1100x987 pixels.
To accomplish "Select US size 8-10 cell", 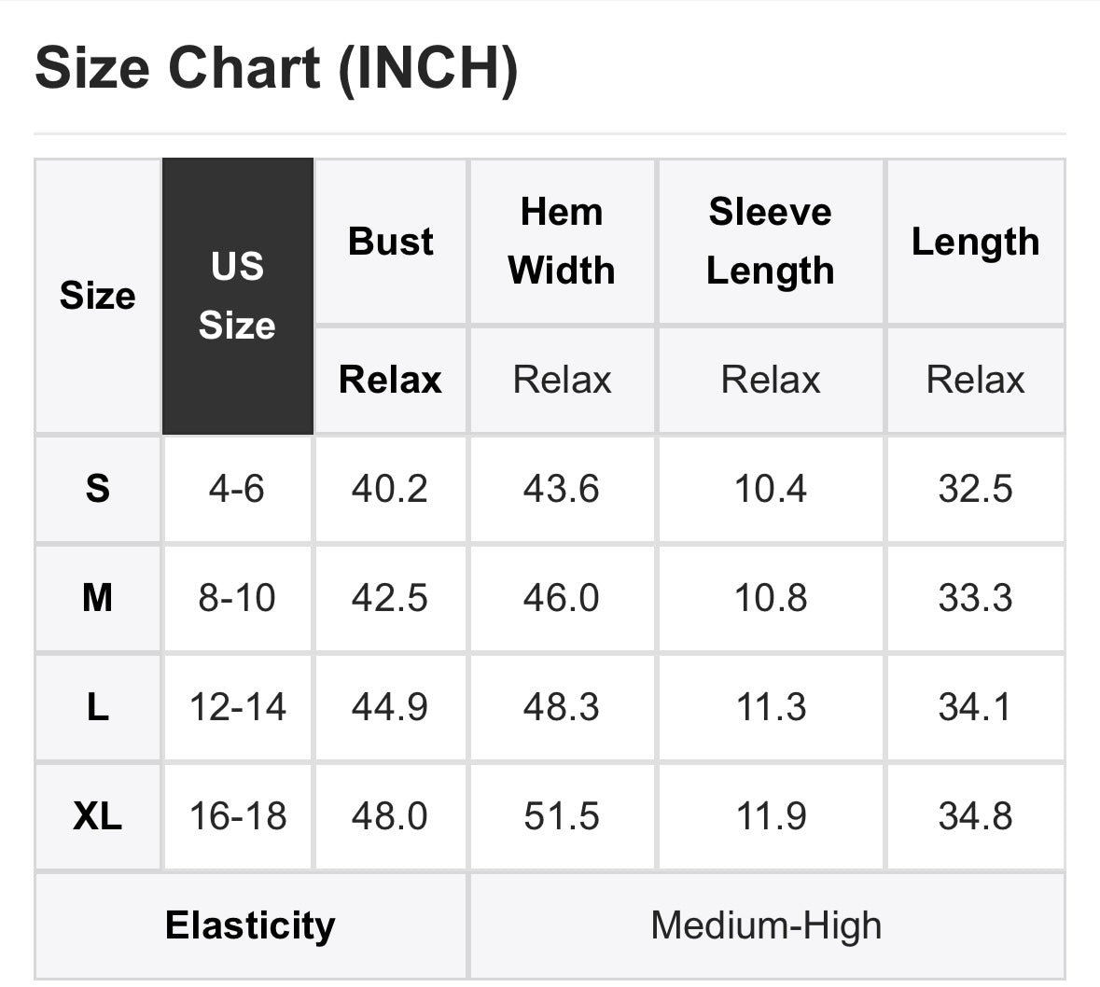I will [x=238, y=598].
